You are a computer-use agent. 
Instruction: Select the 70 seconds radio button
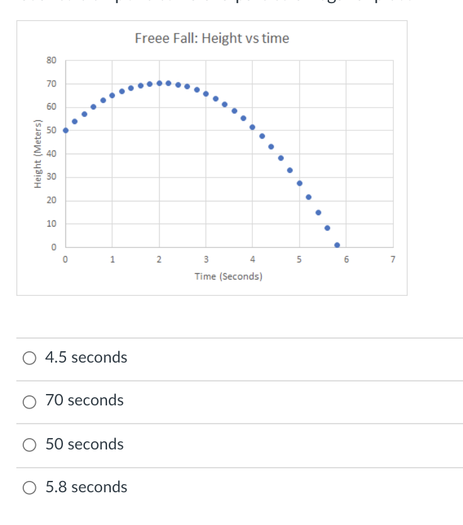pyautogui.click(x=29, y=401)
